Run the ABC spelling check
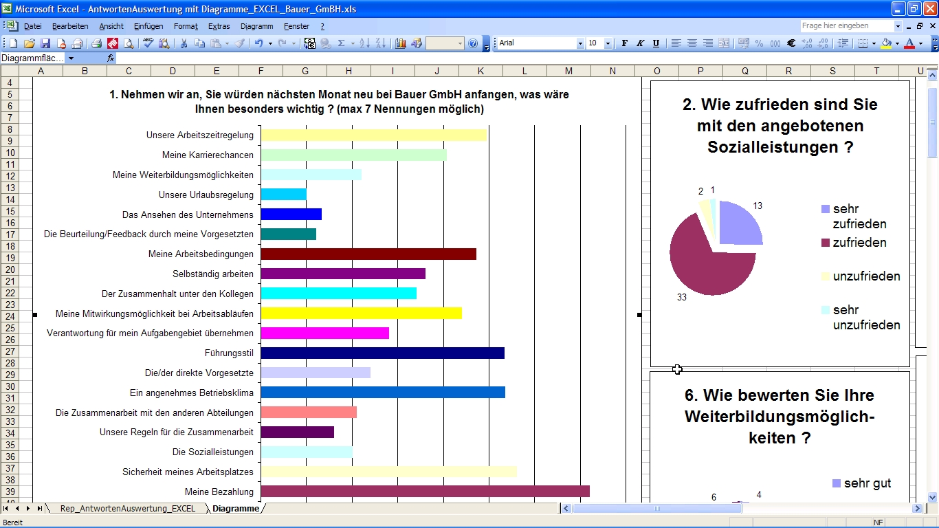 [148, 43]
